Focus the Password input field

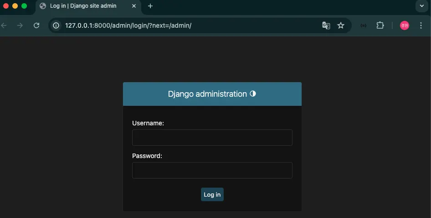click(x=212, y=170)
